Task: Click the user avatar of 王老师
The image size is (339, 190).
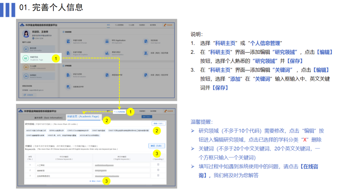Action: click(x=26, y=34)
